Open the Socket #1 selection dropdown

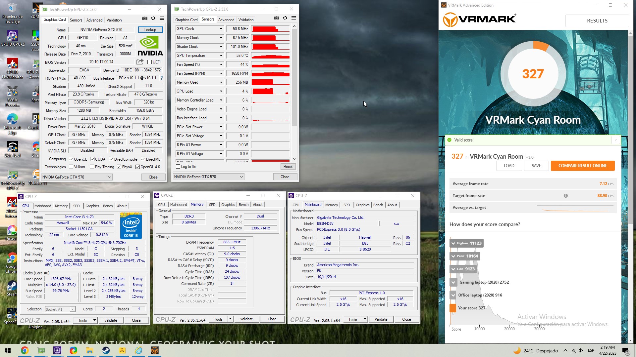[60, 309]
